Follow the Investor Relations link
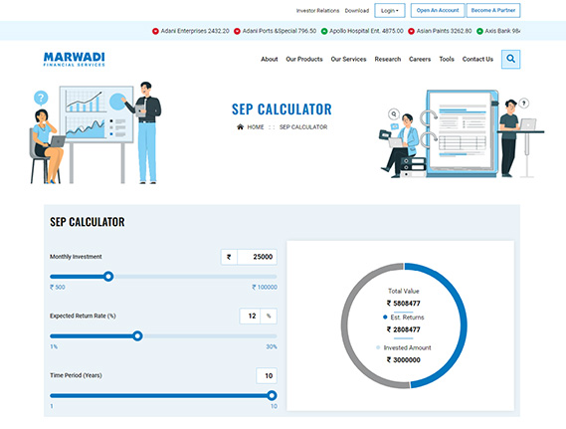The height and width of the screenshot is (429, 566). pos(317,11)
